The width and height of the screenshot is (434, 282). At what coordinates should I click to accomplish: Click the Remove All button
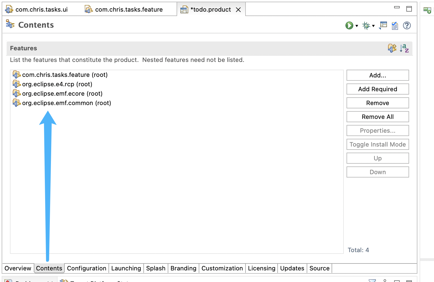378,117
